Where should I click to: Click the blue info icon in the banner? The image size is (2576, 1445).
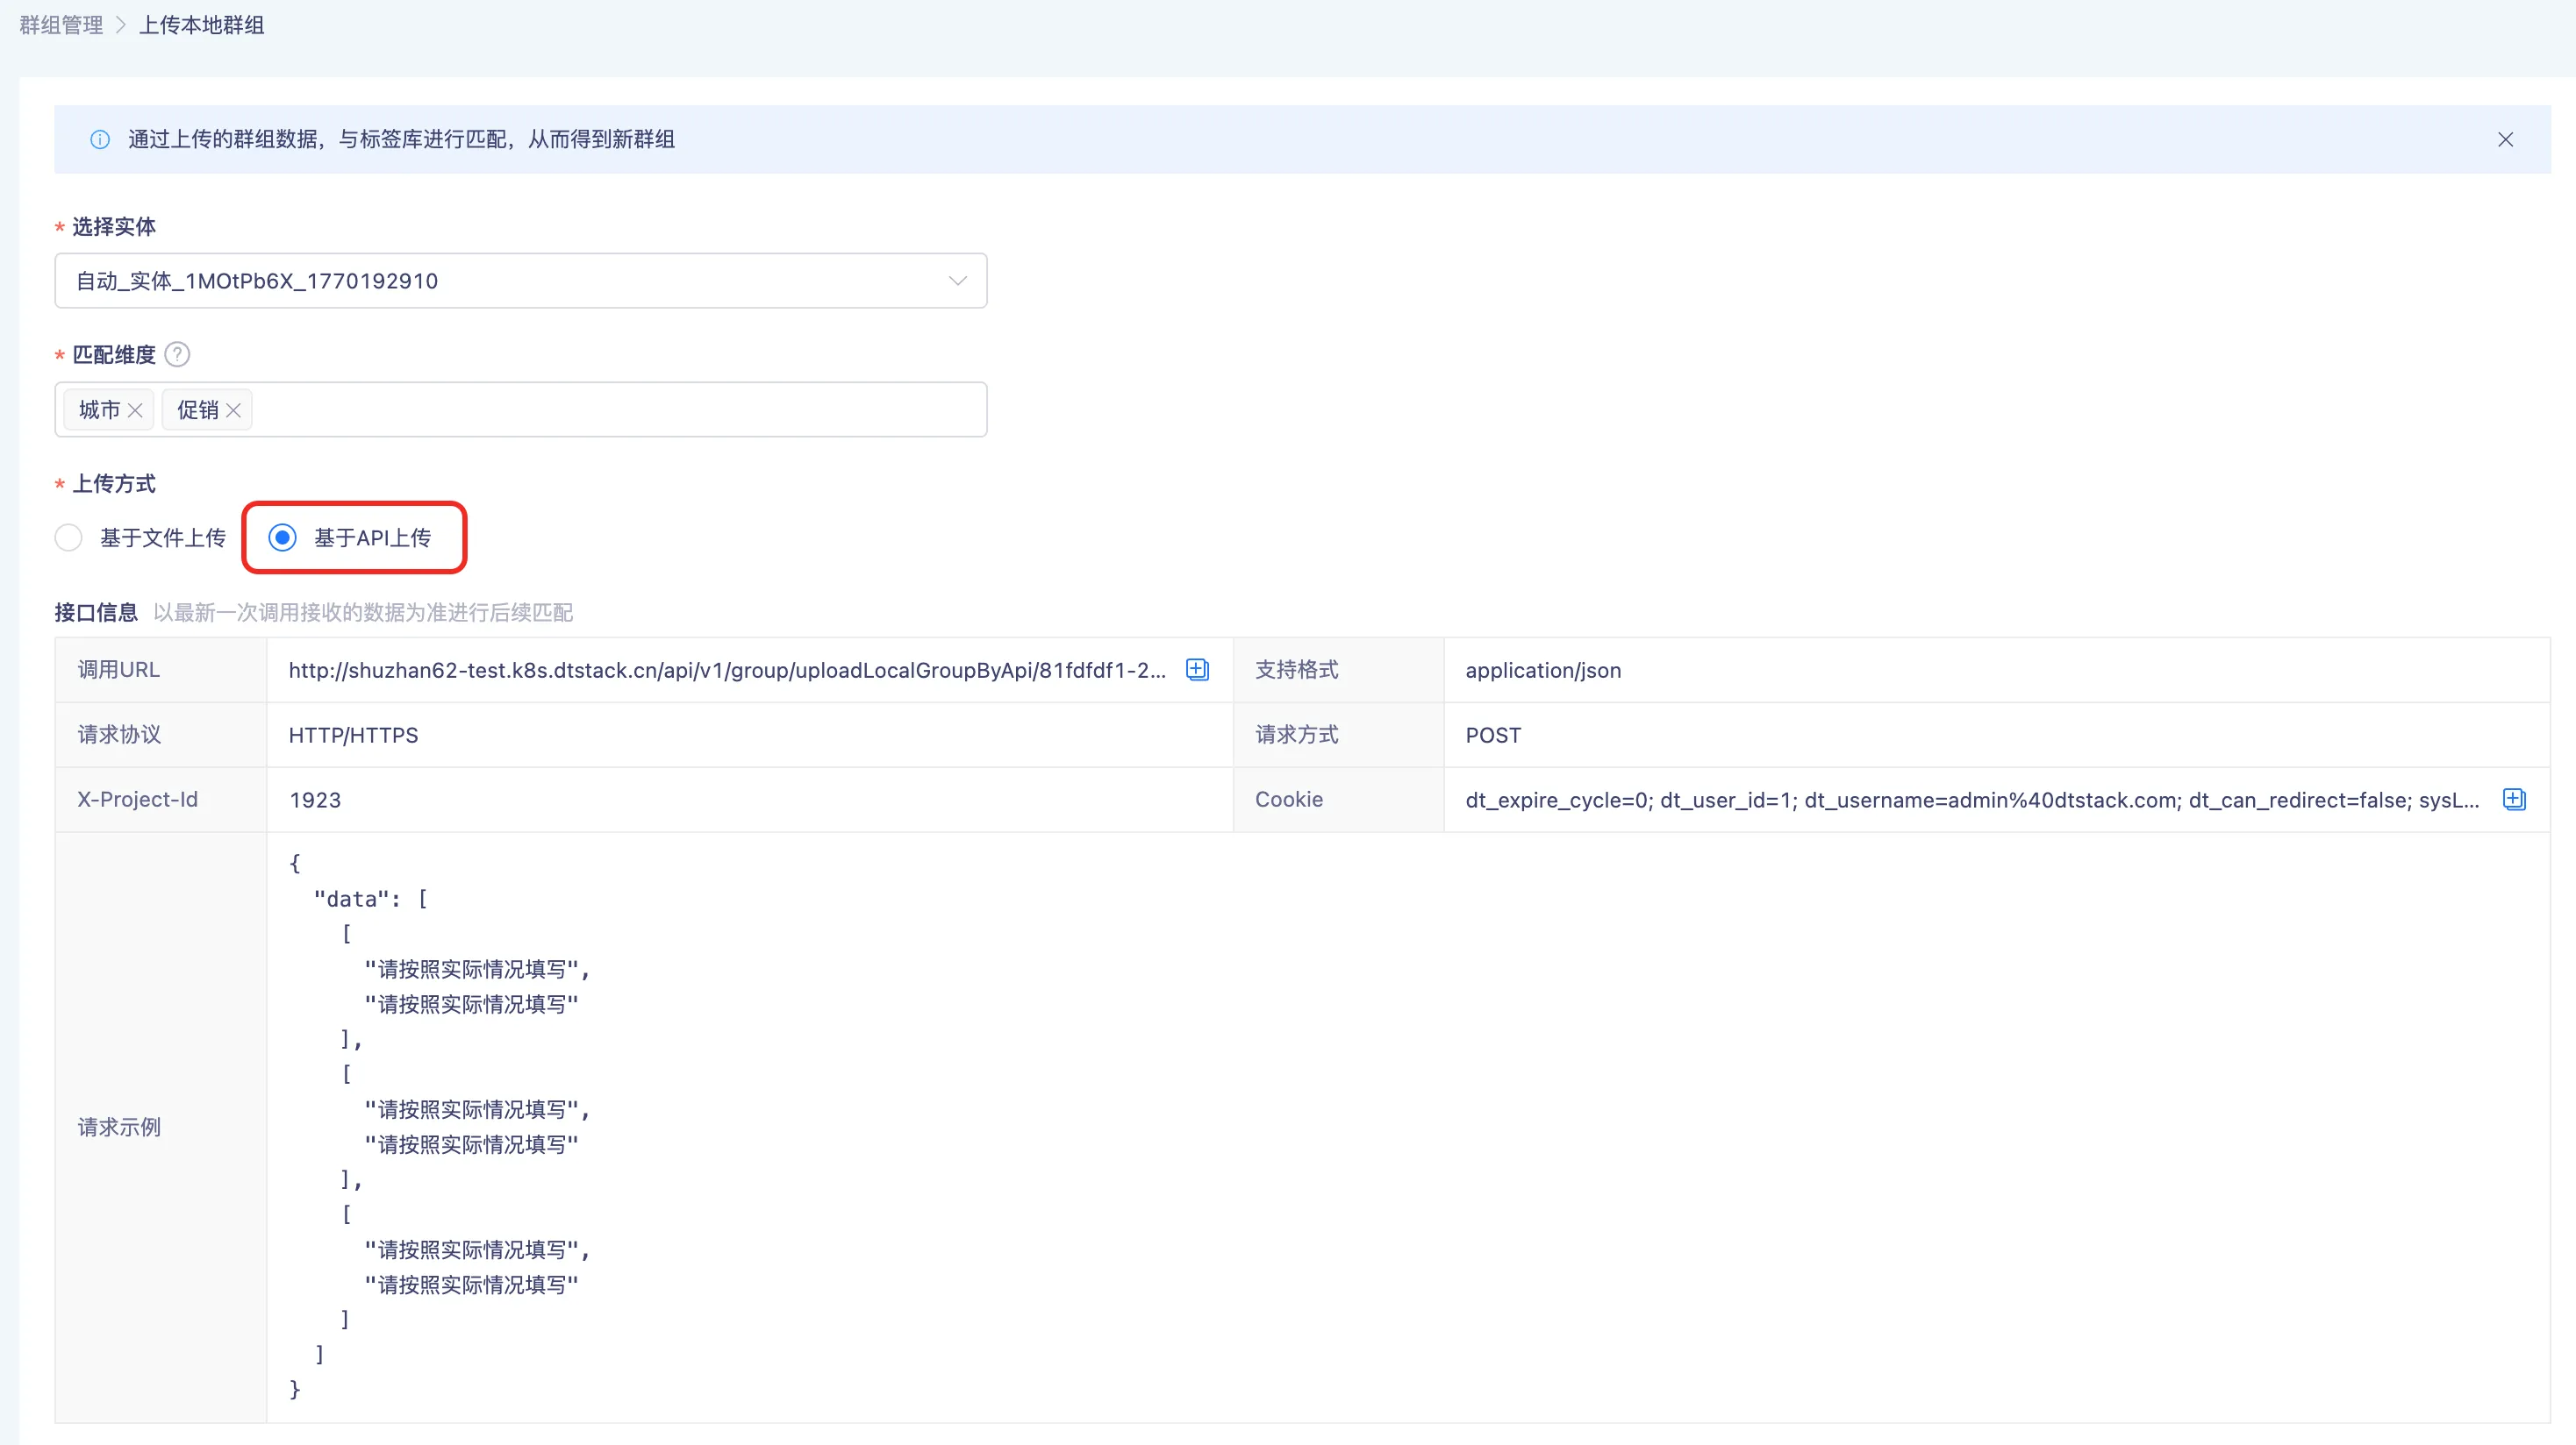point(100,140)
